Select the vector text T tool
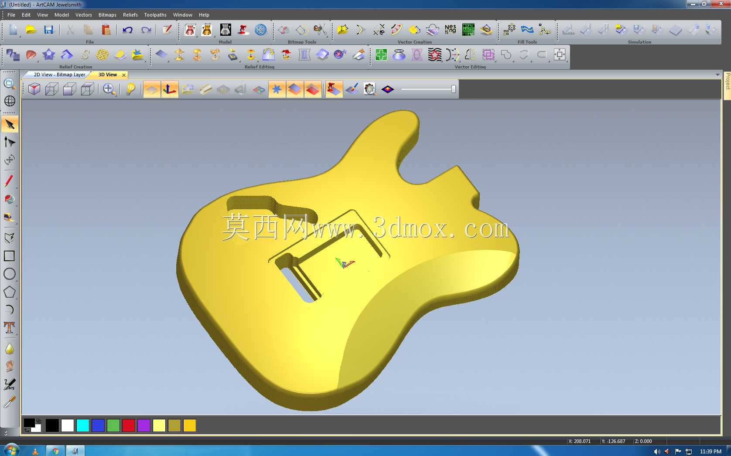The width and height of the screenshot is (731, 456). (10, 327)
